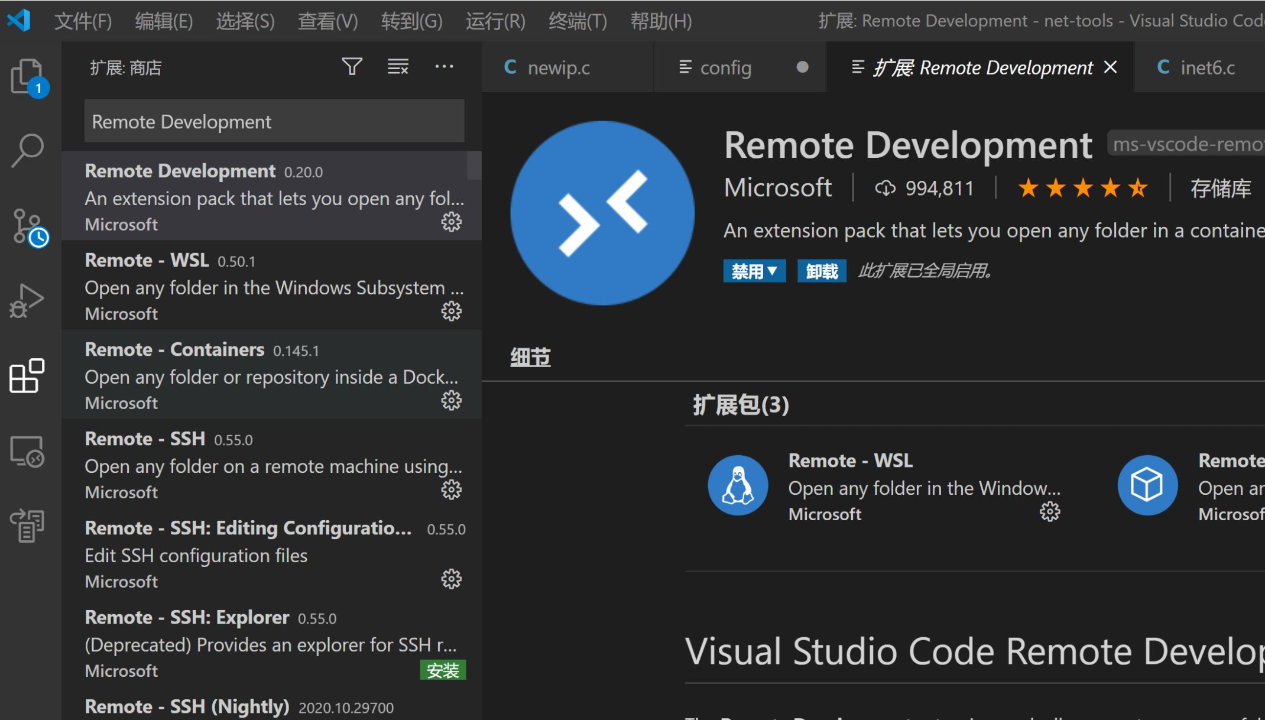Image resolution: width=1265 pixels, height=720 pixels.
Task: Select Remote - SSH 0.55.0 list entry
Action: [271, 463]
